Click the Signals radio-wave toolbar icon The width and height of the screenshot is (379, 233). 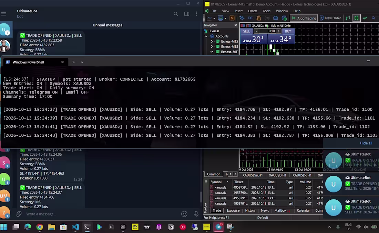[267, 18]
